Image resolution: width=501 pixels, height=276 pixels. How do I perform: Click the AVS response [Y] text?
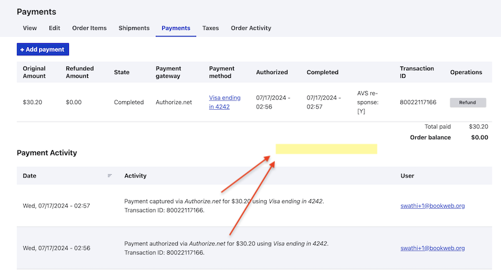pyautogui.click(x=368, y=102)
